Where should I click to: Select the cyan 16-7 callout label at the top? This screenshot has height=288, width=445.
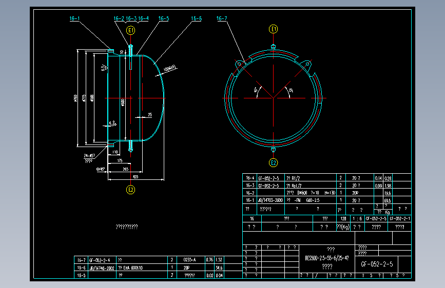[x=222, y=19]
